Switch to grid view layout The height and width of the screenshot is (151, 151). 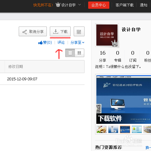(x=79, y=53)
